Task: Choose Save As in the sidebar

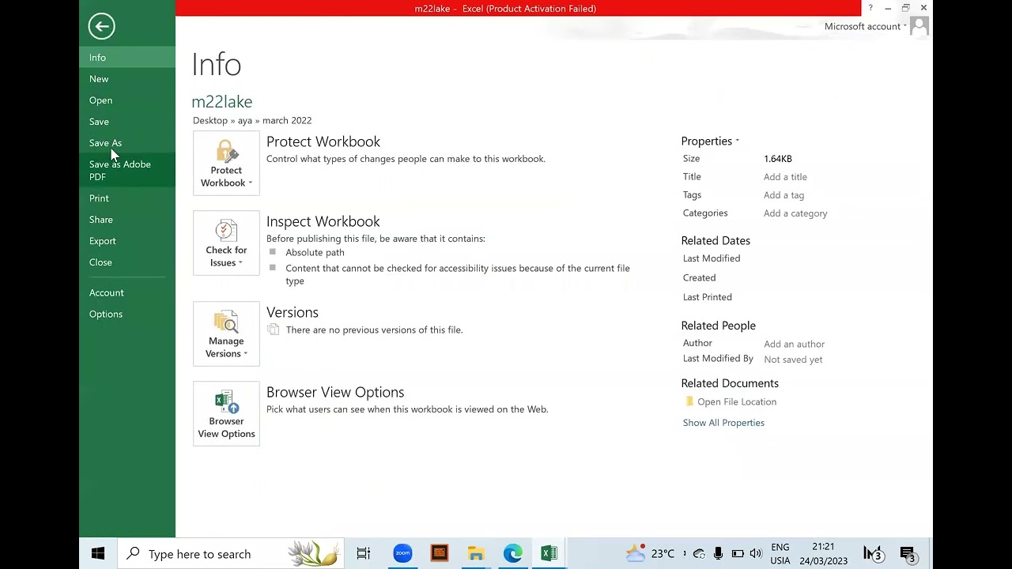Action: (x=127, y=143)
